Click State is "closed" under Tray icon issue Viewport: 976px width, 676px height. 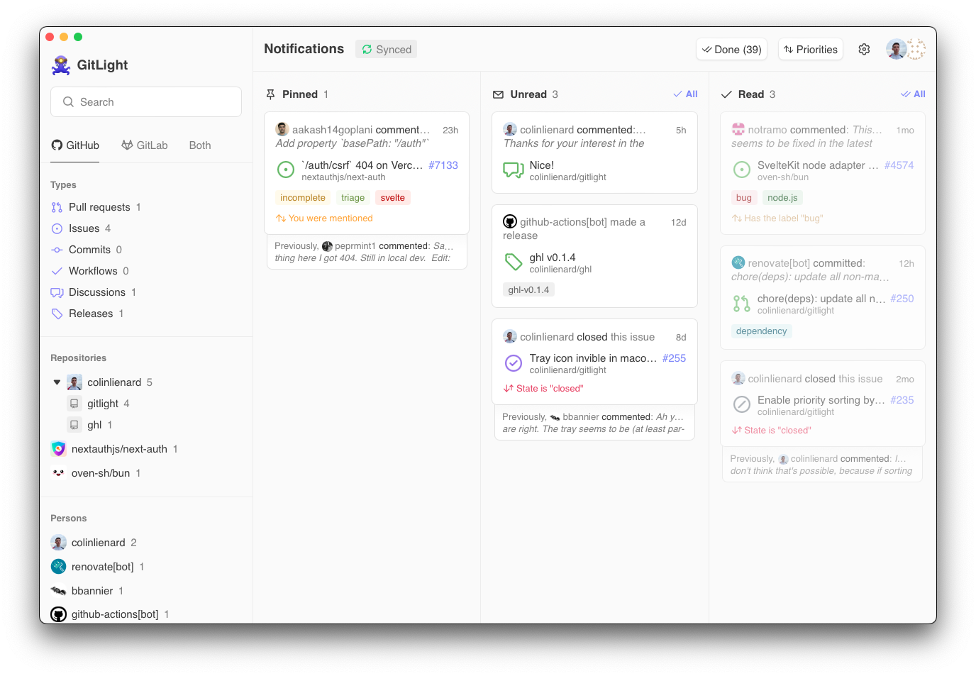point(543,389)
